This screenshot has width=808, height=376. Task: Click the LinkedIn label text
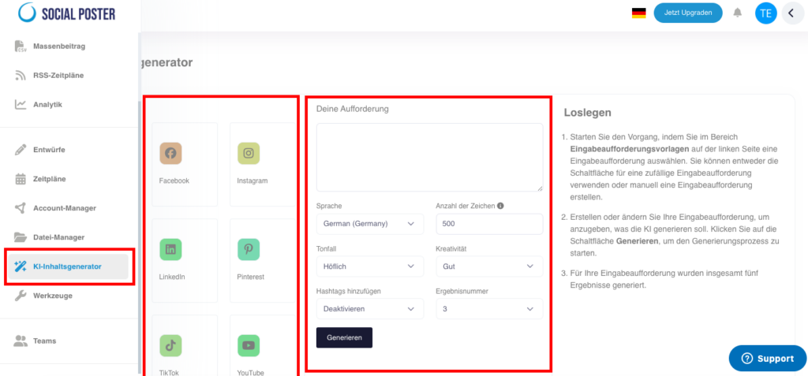pos(172,277)
